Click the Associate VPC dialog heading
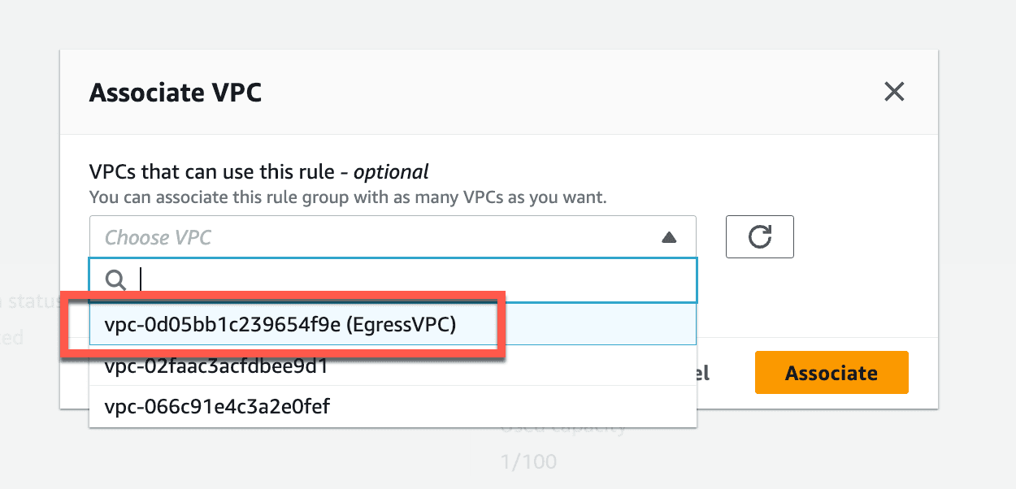 (176, 93)
